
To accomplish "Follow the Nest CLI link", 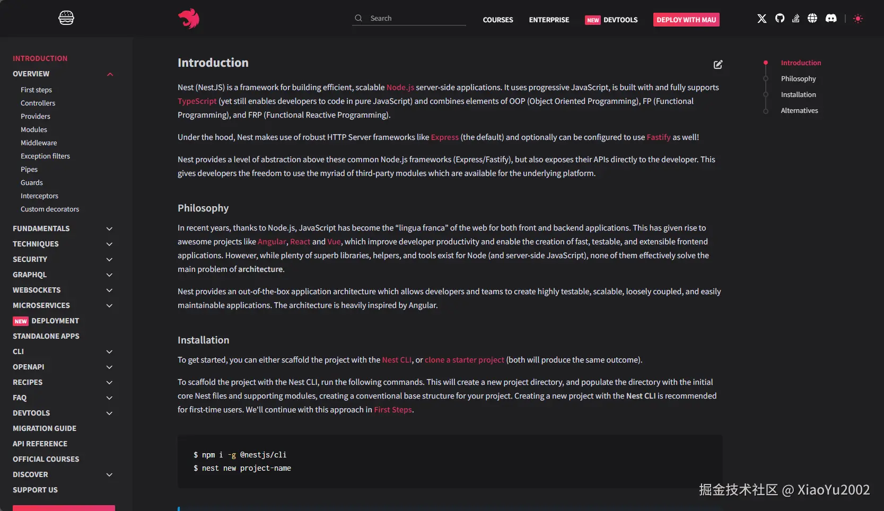I will [397, 360].
